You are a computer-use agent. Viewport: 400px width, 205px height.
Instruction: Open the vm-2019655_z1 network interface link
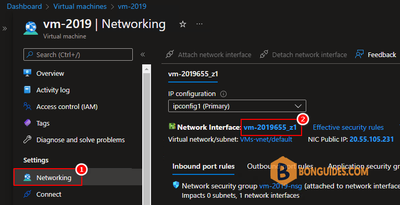[270, 127]
